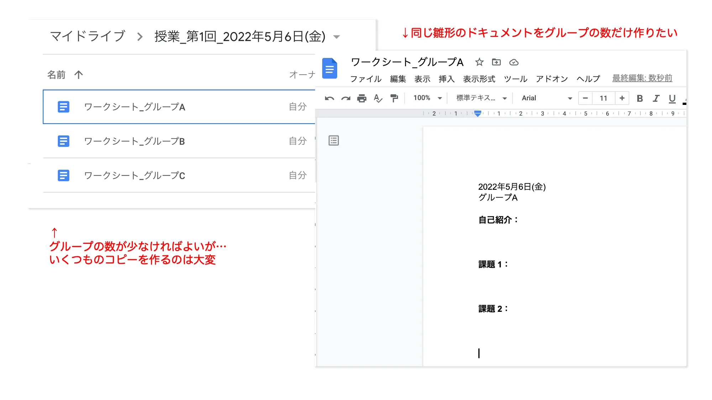Open the ファイル menu
Viewport: 712px width, 400px height.
click(366, 79)
